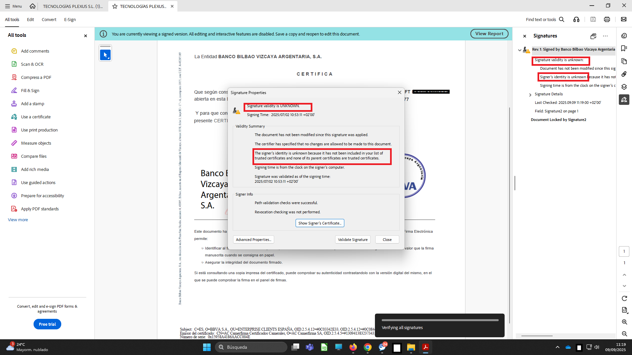Open Measure objects tool
632x355 pixels.
click(x=36, y=143)
